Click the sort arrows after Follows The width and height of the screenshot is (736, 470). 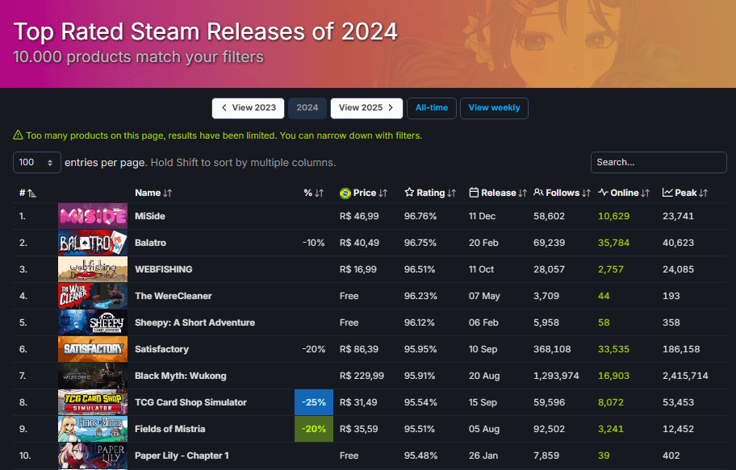pyautogui.click(x=586, y=193)
